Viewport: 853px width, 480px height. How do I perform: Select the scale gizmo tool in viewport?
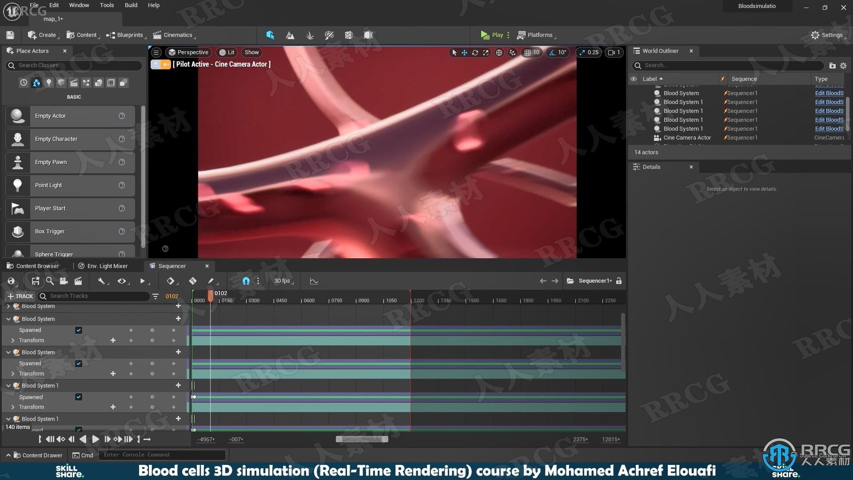click(x=486, y=52)
